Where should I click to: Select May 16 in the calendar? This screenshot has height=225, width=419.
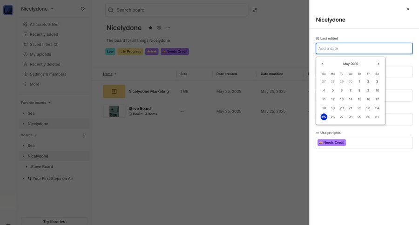[368, 99]
